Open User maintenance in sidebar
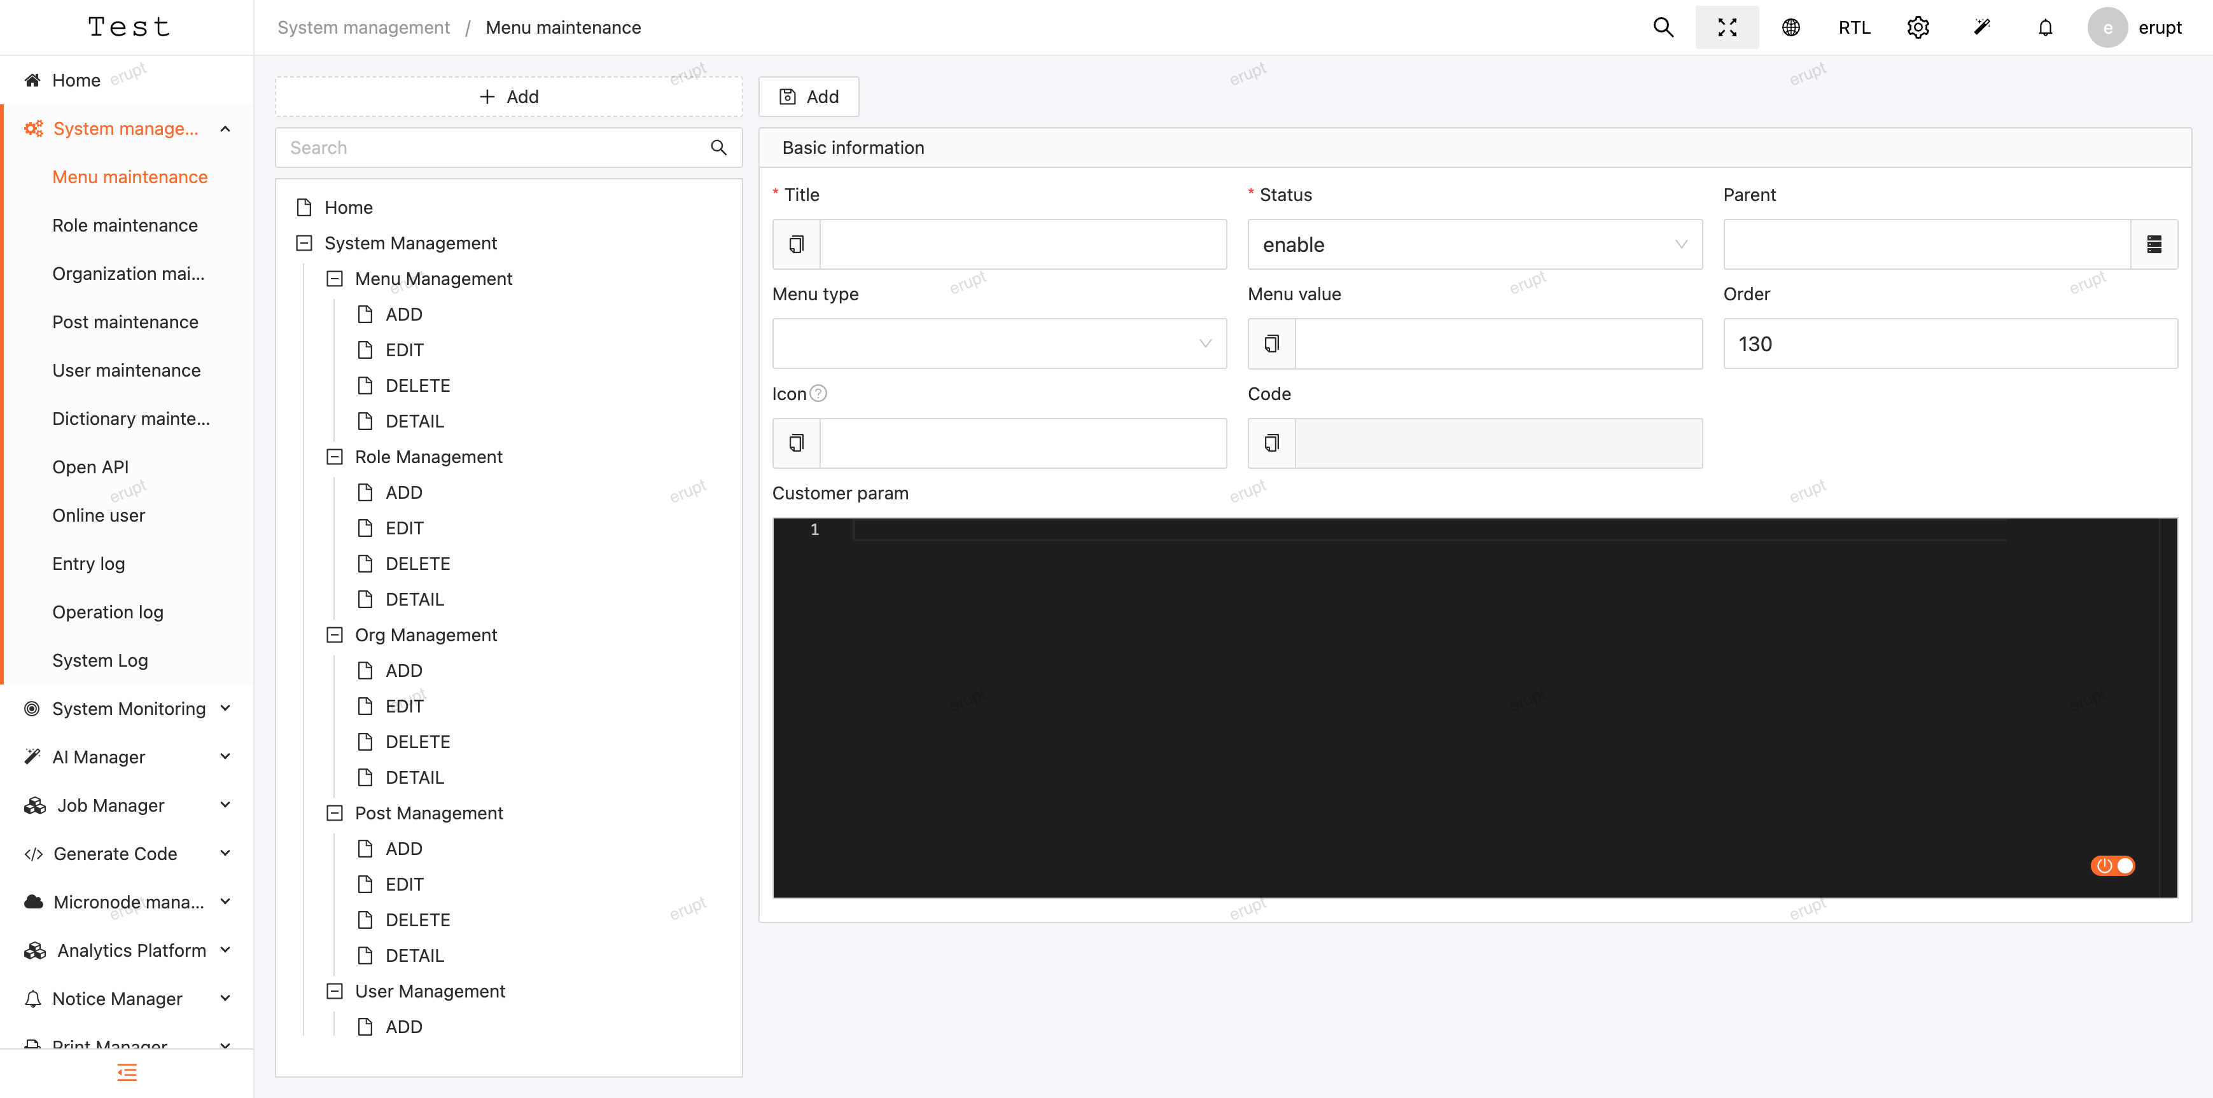Screen dimensions: 2213x1098 [126, 370]
